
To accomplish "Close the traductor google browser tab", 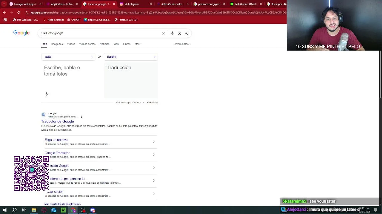I will 114,4.
